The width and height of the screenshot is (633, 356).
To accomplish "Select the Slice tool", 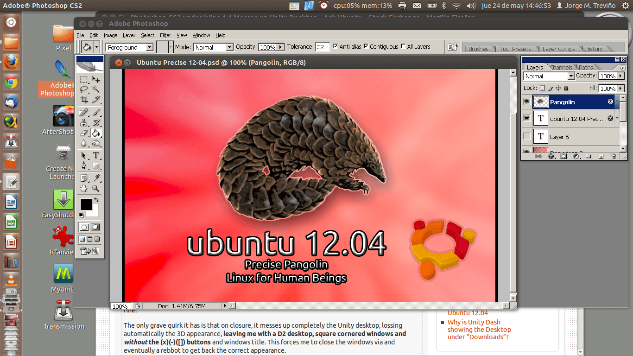I will point(96,99).
